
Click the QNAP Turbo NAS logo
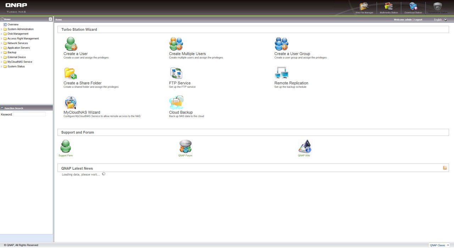pos(16,8)
